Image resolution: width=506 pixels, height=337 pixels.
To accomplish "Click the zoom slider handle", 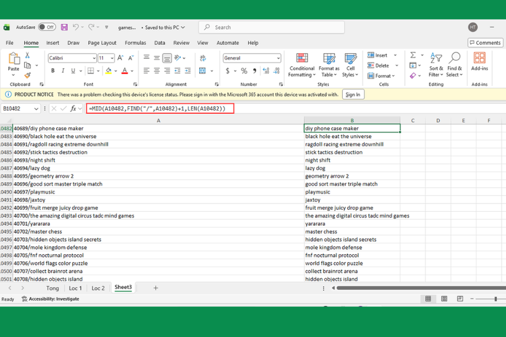I will pyautogui.click(x=495, y=299).
